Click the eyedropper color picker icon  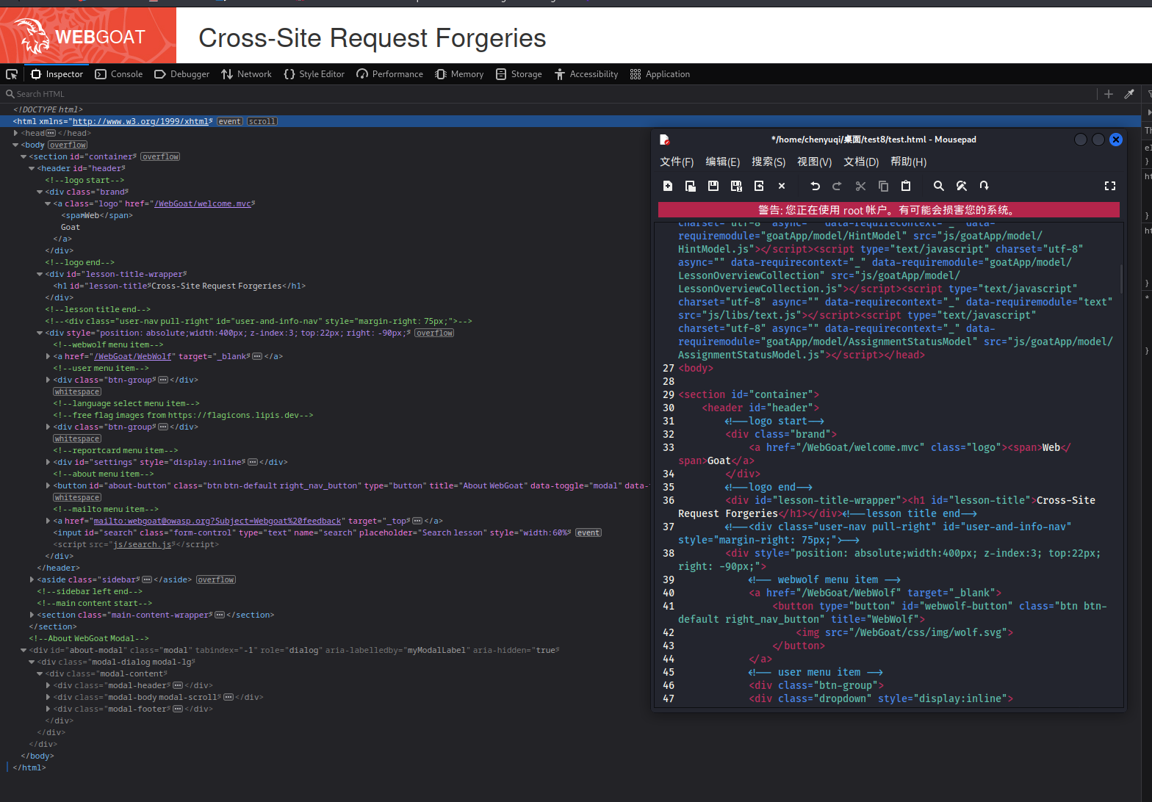click(1129, 94)
